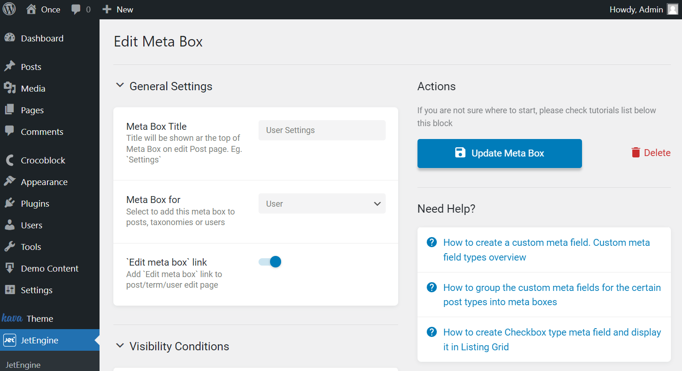Click the Posts pushpin icon

[10, 67]
